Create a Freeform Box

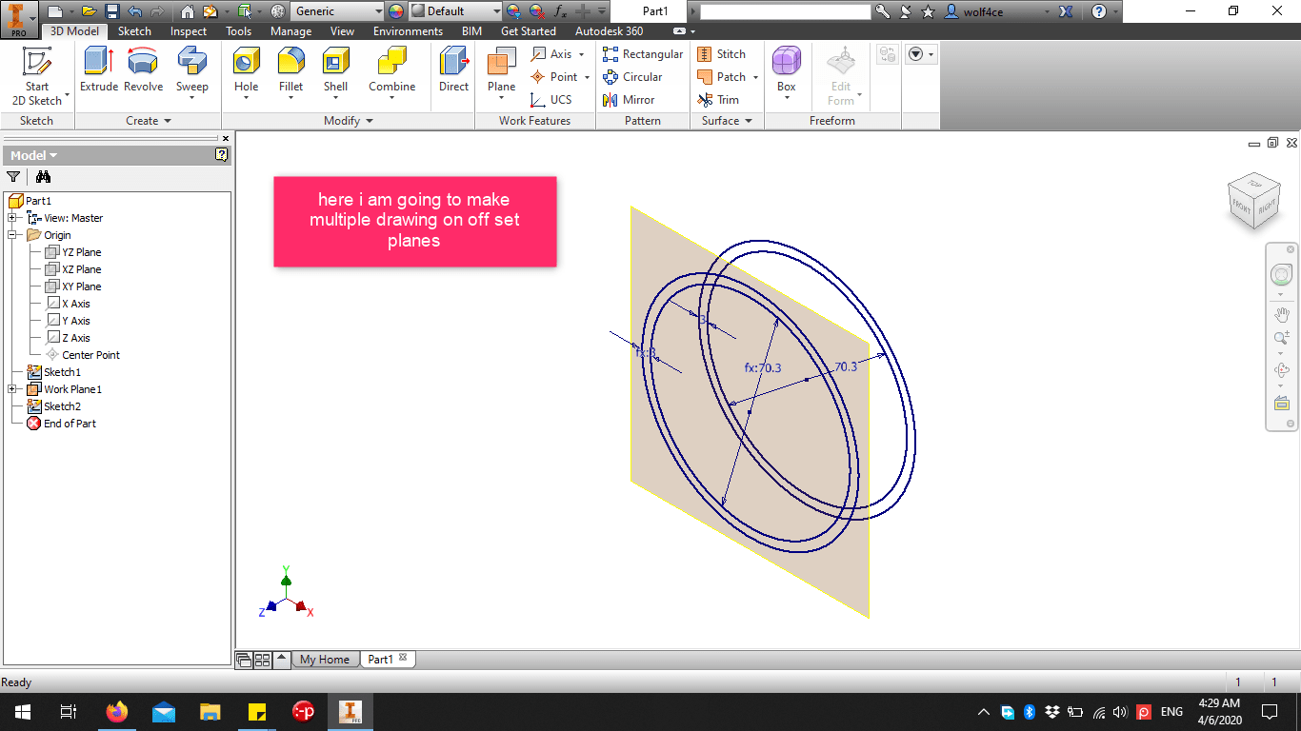[x=787, y=74]
